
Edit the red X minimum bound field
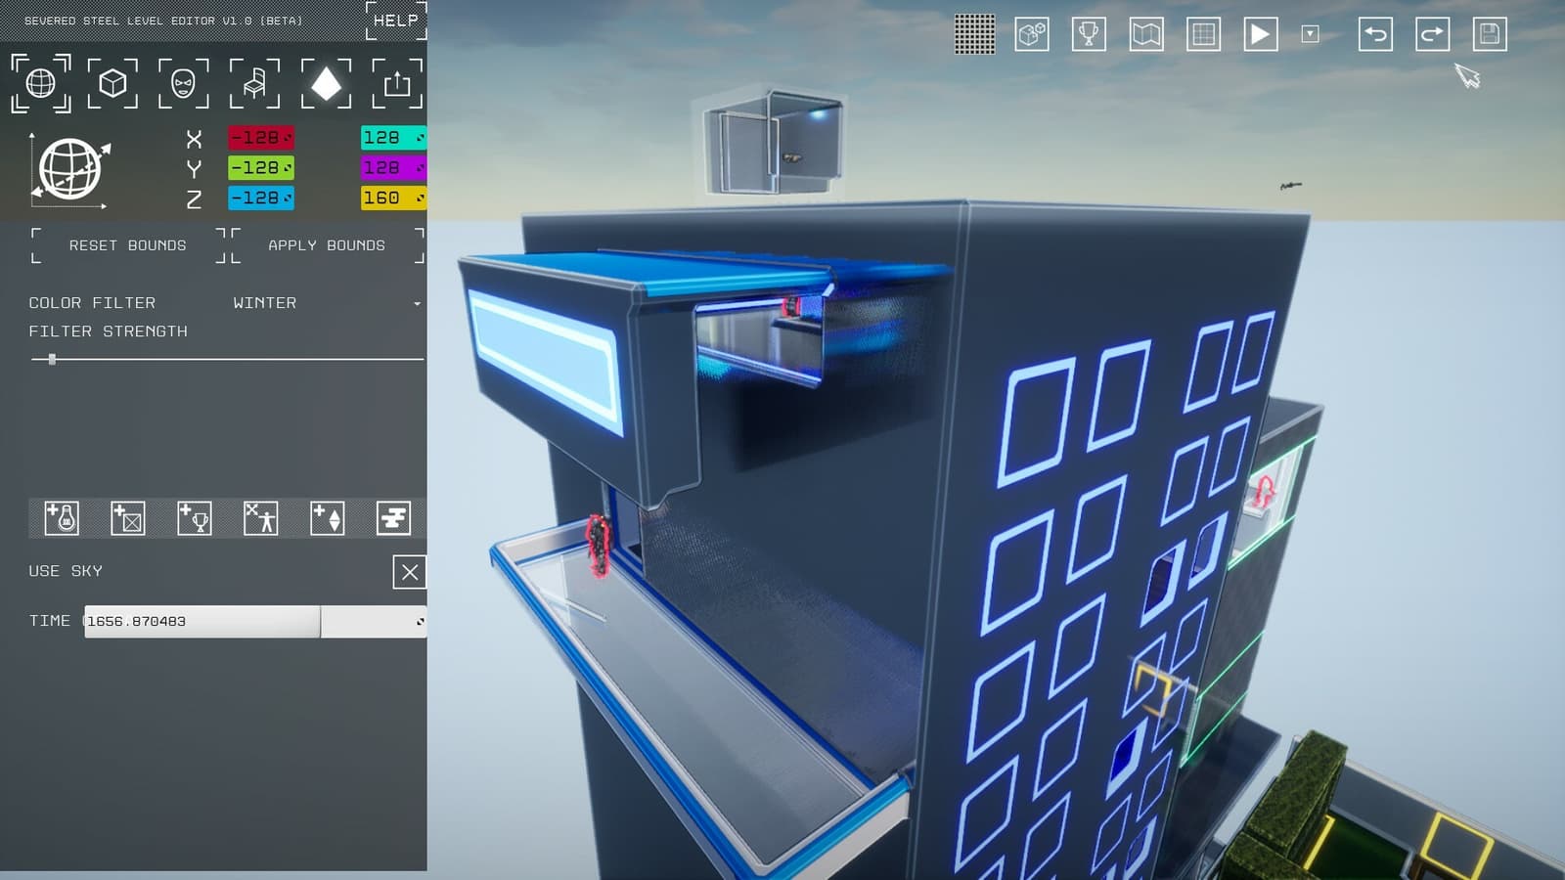(261, 138)
